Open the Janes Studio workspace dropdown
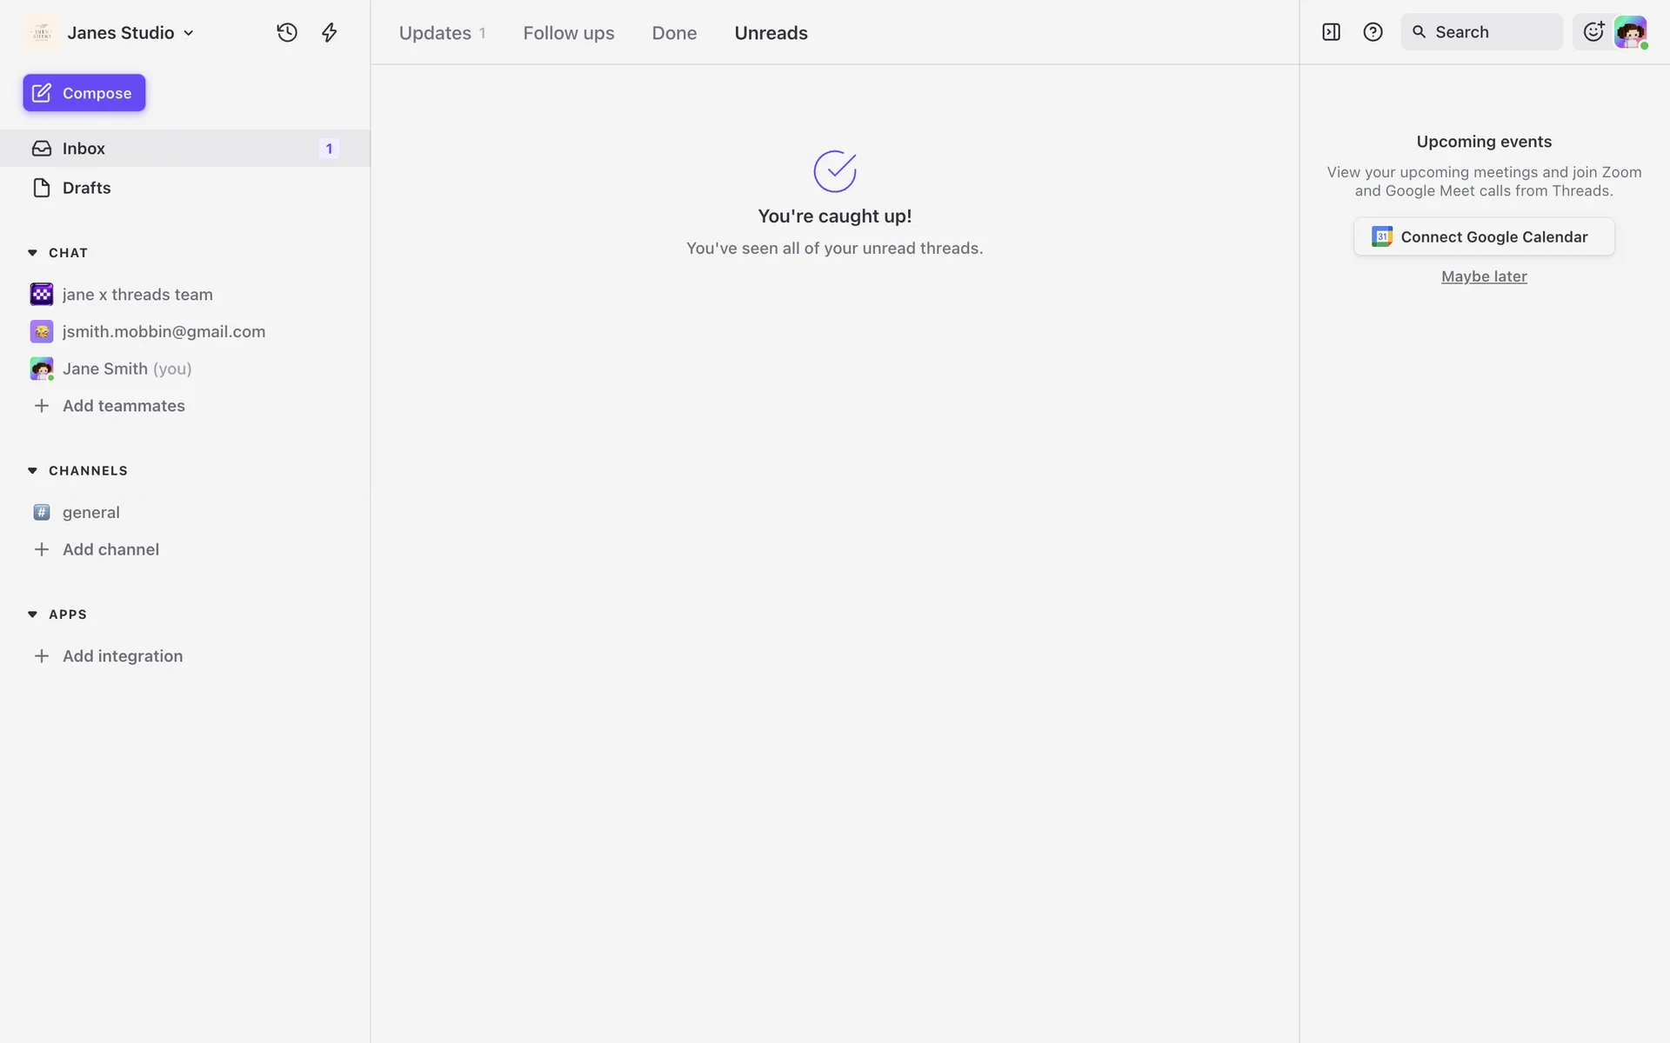 click(x=130, y=33)
